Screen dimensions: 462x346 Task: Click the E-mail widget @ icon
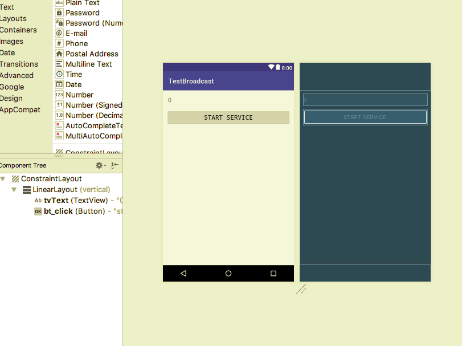click(x=59, y=33)
